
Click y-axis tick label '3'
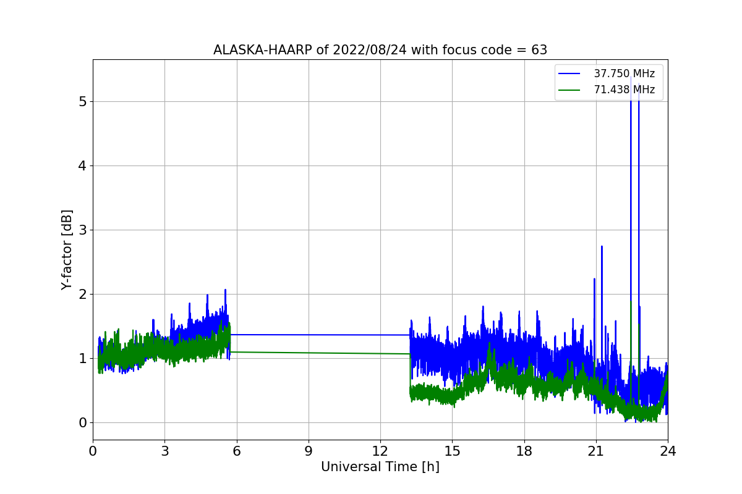pyautogui.click(x=82, y=230)
